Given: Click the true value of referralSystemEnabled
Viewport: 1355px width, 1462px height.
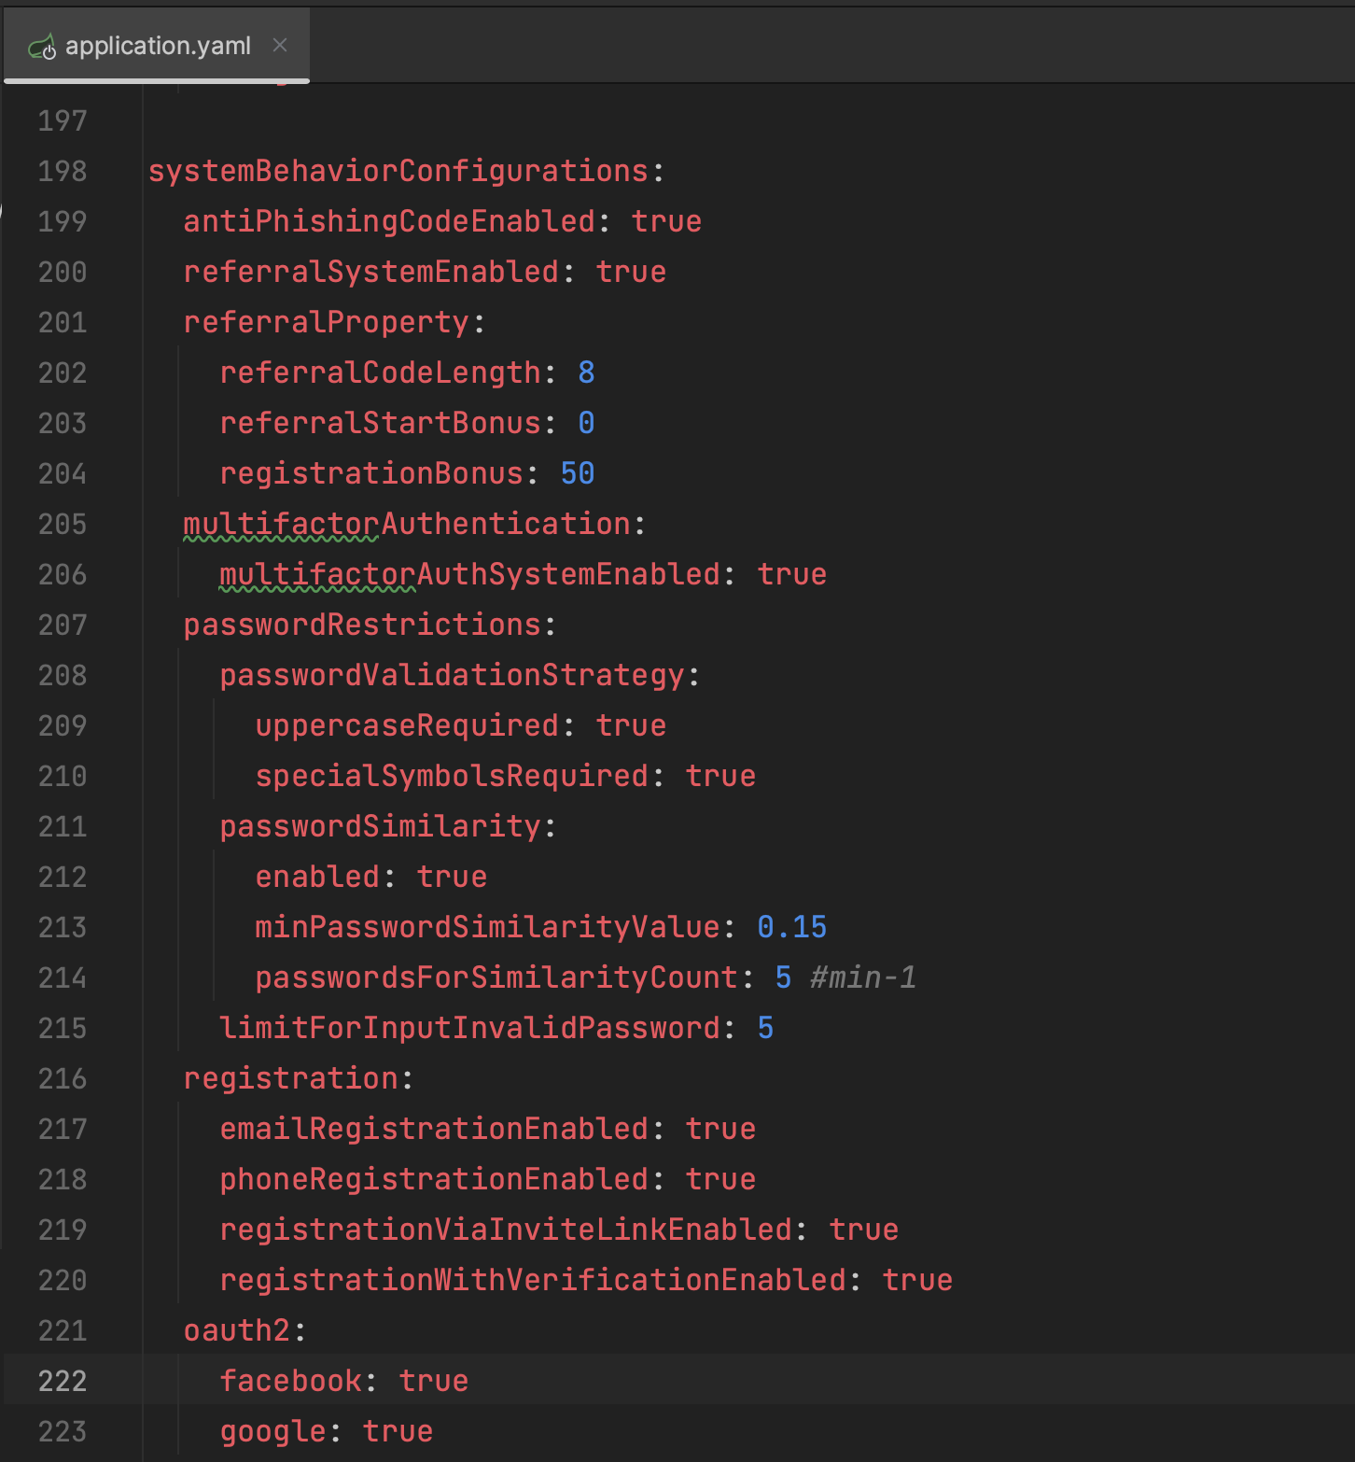Looking at the screenshot, I should 631,272.
